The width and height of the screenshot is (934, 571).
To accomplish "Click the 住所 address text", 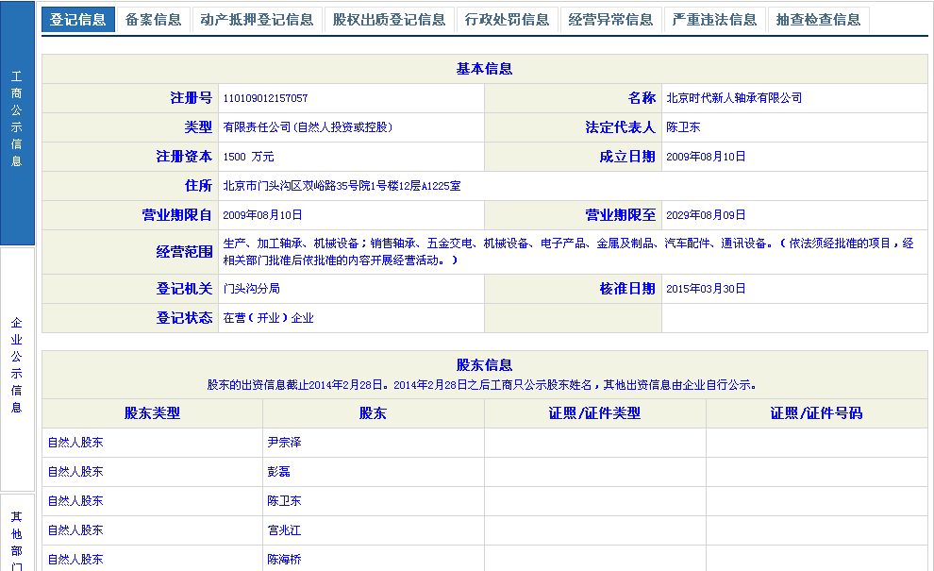I will point(342,186).
